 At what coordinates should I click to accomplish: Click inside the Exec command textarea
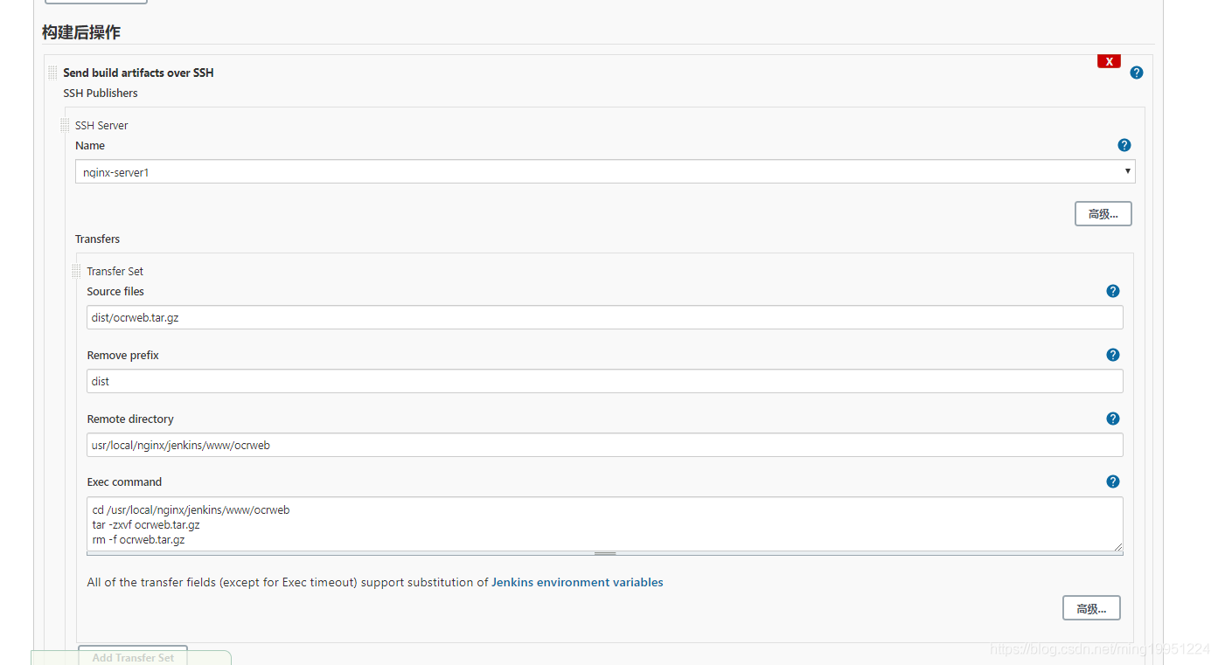tap(605, 523)
